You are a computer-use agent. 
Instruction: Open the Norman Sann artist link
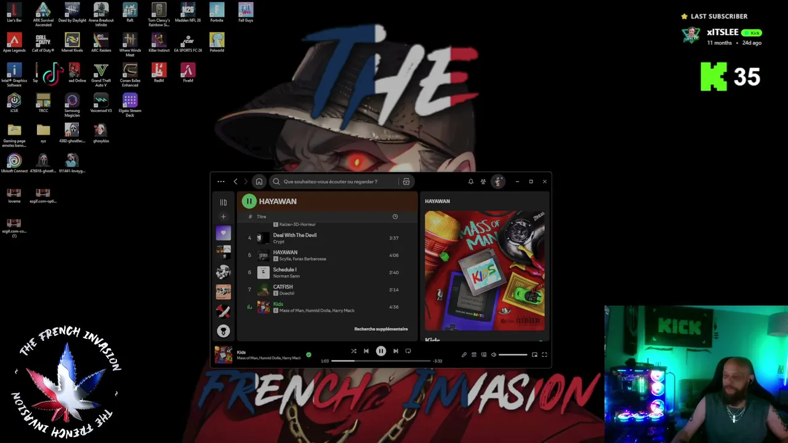[x=286, y=276]
